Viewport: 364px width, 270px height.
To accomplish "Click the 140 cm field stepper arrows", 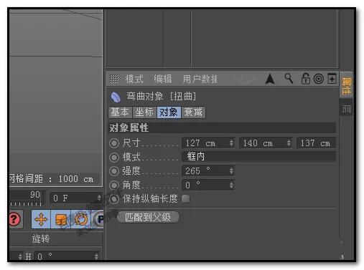I will [x=289, y=143].
